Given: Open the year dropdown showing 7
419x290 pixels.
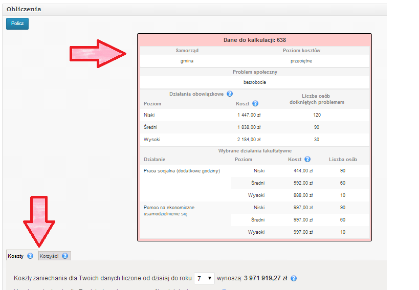Looking at the screenshot, I should tap(204, 278).
